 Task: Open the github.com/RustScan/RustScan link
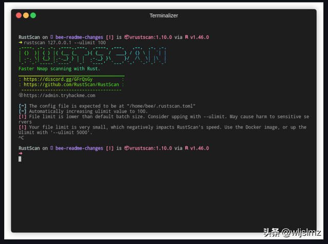point(71,85)
